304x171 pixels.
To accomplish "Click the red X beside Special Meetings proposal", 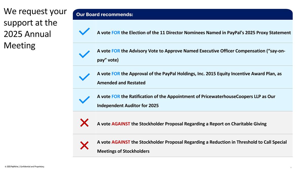I will (x=84, y=145).
